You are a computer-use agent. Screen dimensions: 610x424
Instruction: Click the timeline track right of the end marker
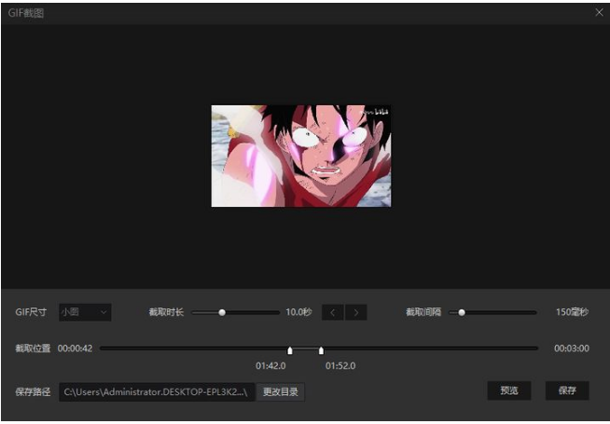click(429, 349)
